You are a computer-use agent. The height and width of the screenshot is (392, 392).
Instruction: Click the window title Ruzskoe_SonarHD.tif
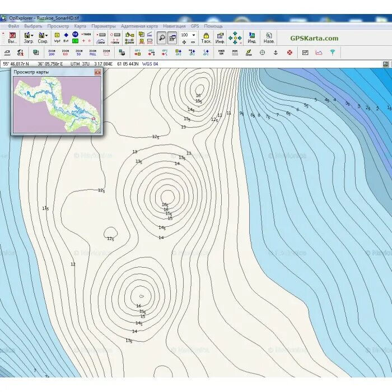point(58,18)
